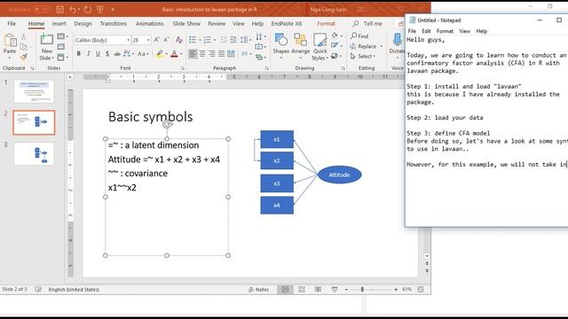The height and width of the screenshot is (319, 568).
Task: Open Line Spacing options
Action: tap(245, 39)
